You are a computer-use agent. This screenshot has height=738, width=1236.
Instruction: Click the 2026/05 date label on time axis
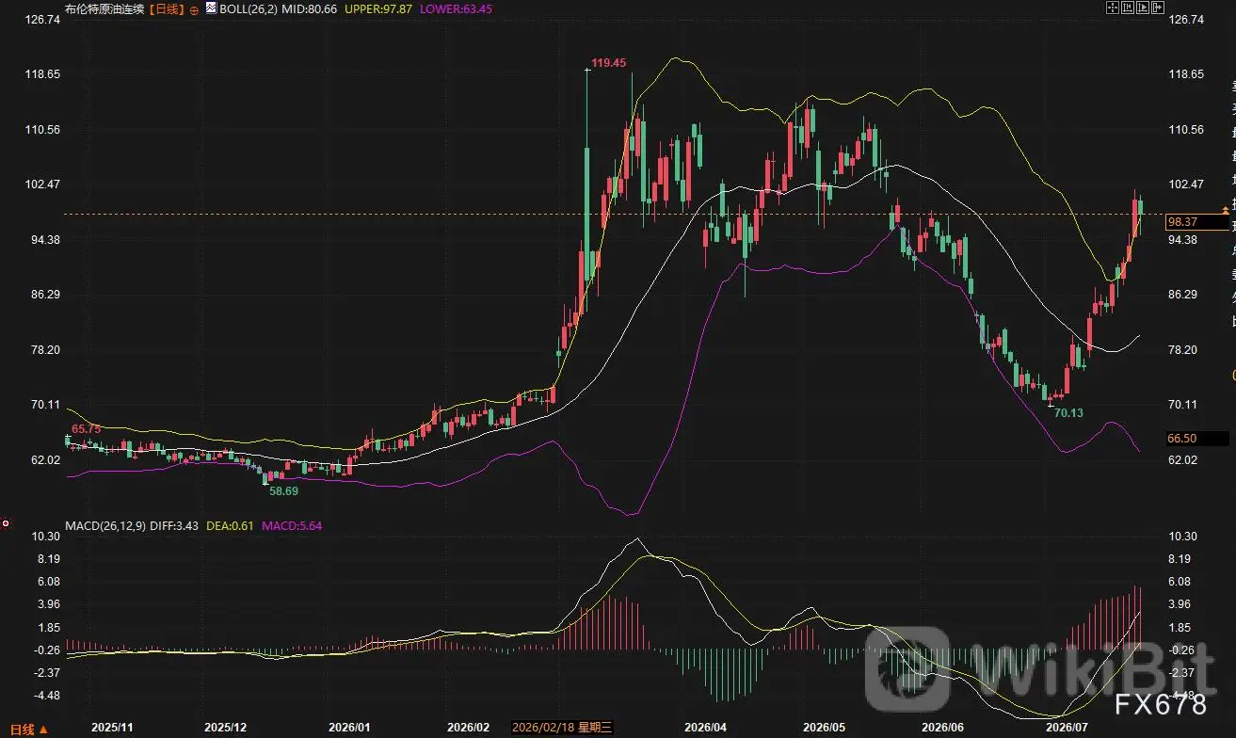[x=826, y=728]
